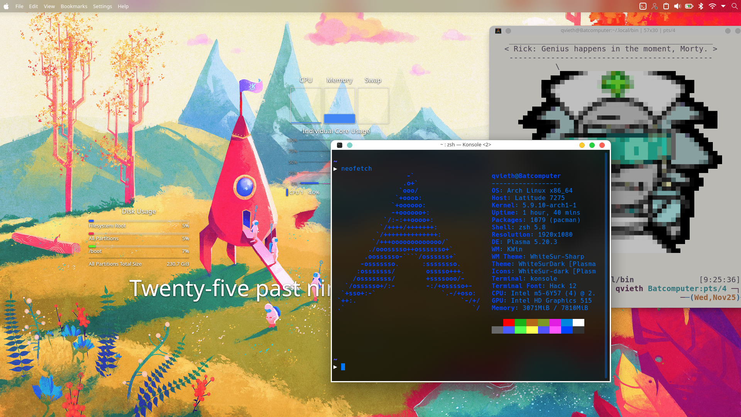This screenshot has height=417, width=741.
Task: Expand the hidden system tray icons arrow
Action: [723, 6]
